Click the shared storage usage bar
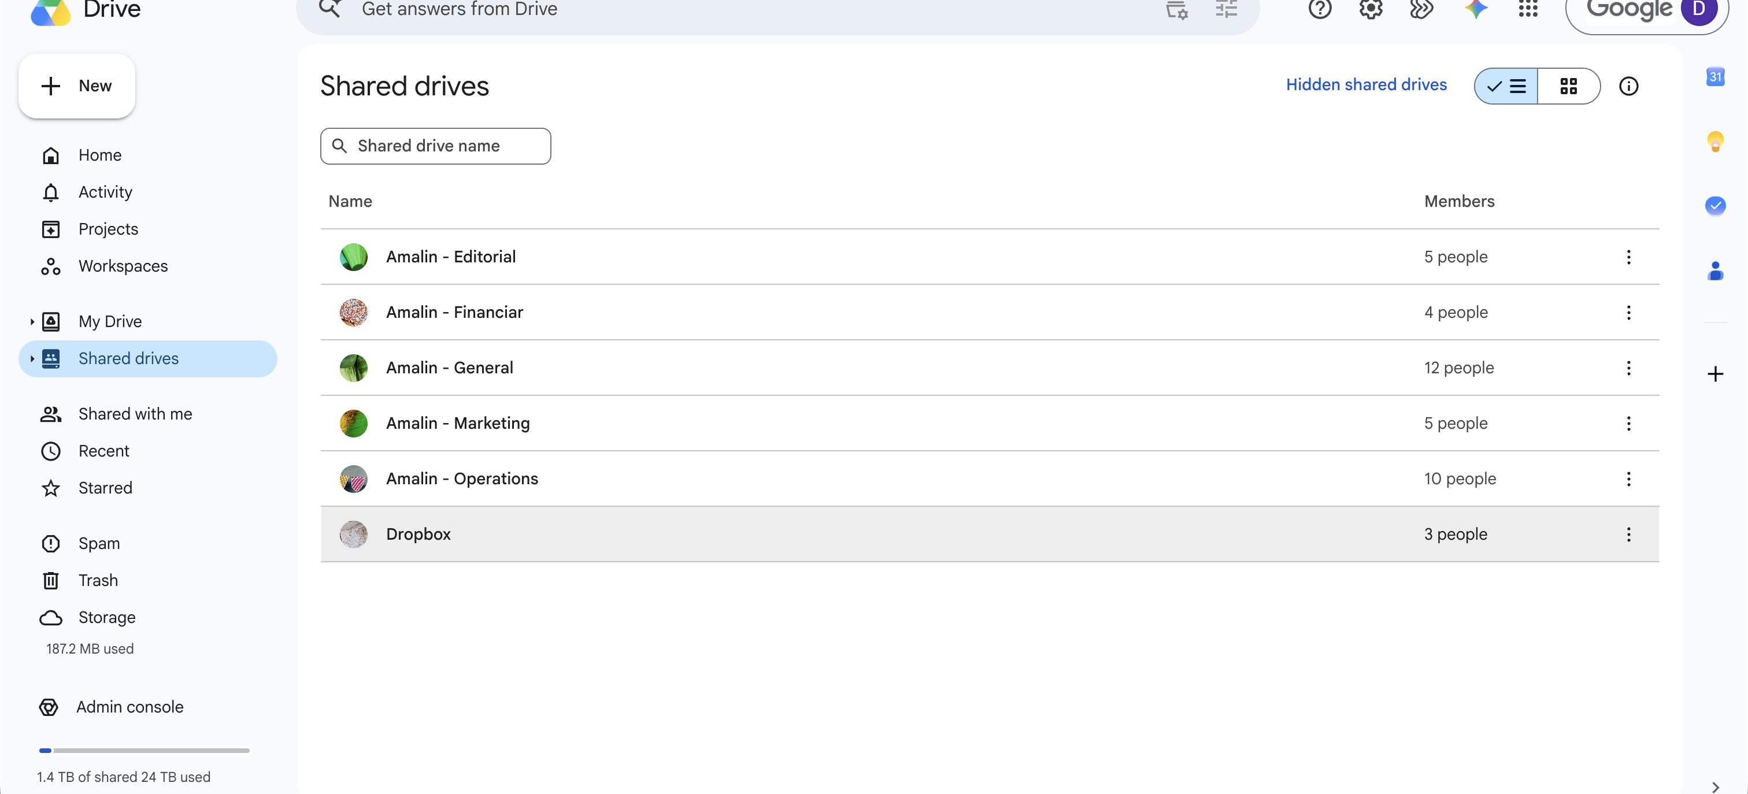Viewport: 1748px width, 794px height. click(145, 751)
